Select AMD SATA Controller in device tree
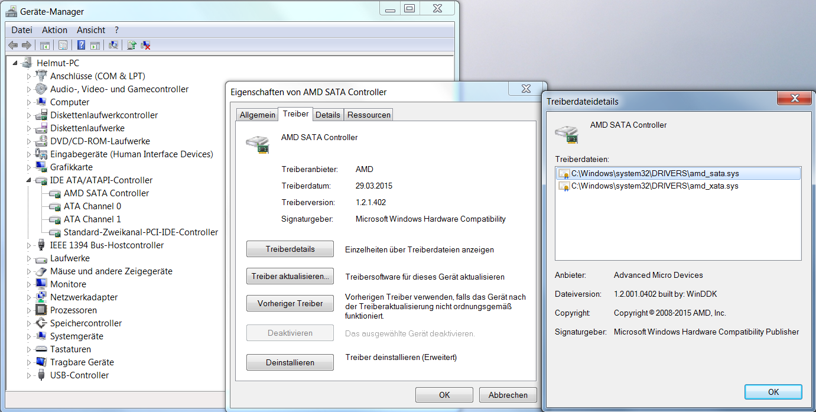This screenshot has width=816, height=412. tap(106, 193)
